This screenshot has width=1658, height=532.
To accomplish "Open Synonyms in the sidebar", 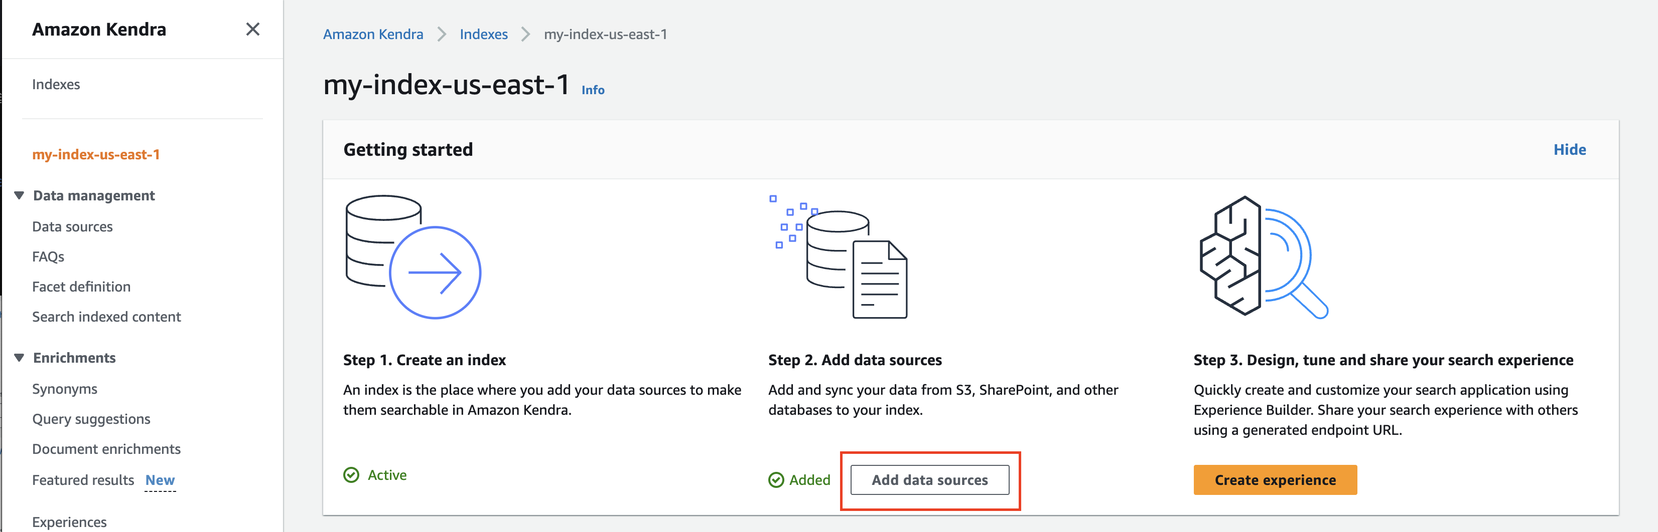I will click(x=64, y=389).
